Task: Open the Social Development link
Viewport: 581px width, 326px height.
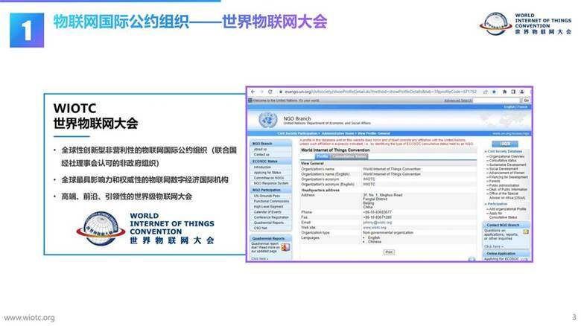Action: [504, 168]
